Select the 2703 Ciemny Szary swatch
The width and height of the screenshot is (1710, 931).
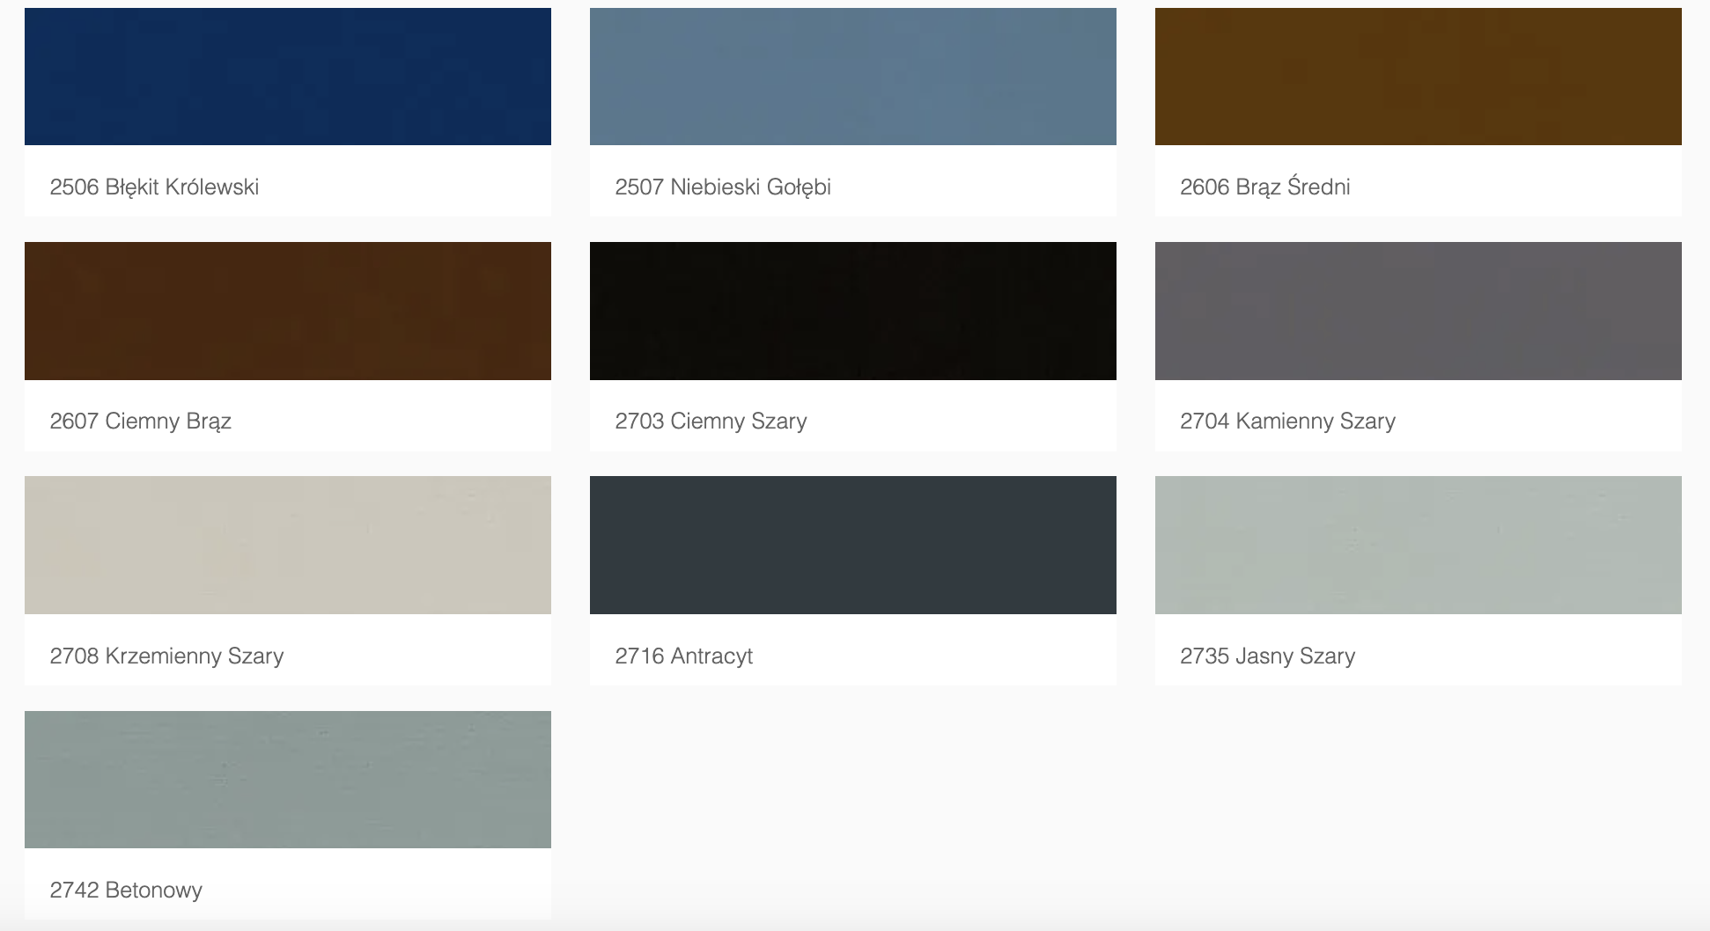(852, 311)
